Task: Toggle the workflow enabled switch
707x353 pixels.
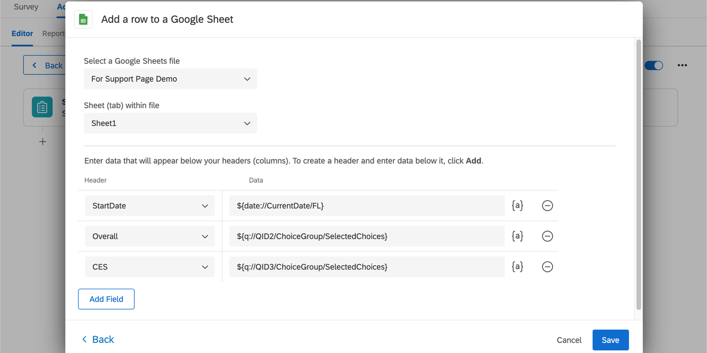Action: click(x=654, y=65)
